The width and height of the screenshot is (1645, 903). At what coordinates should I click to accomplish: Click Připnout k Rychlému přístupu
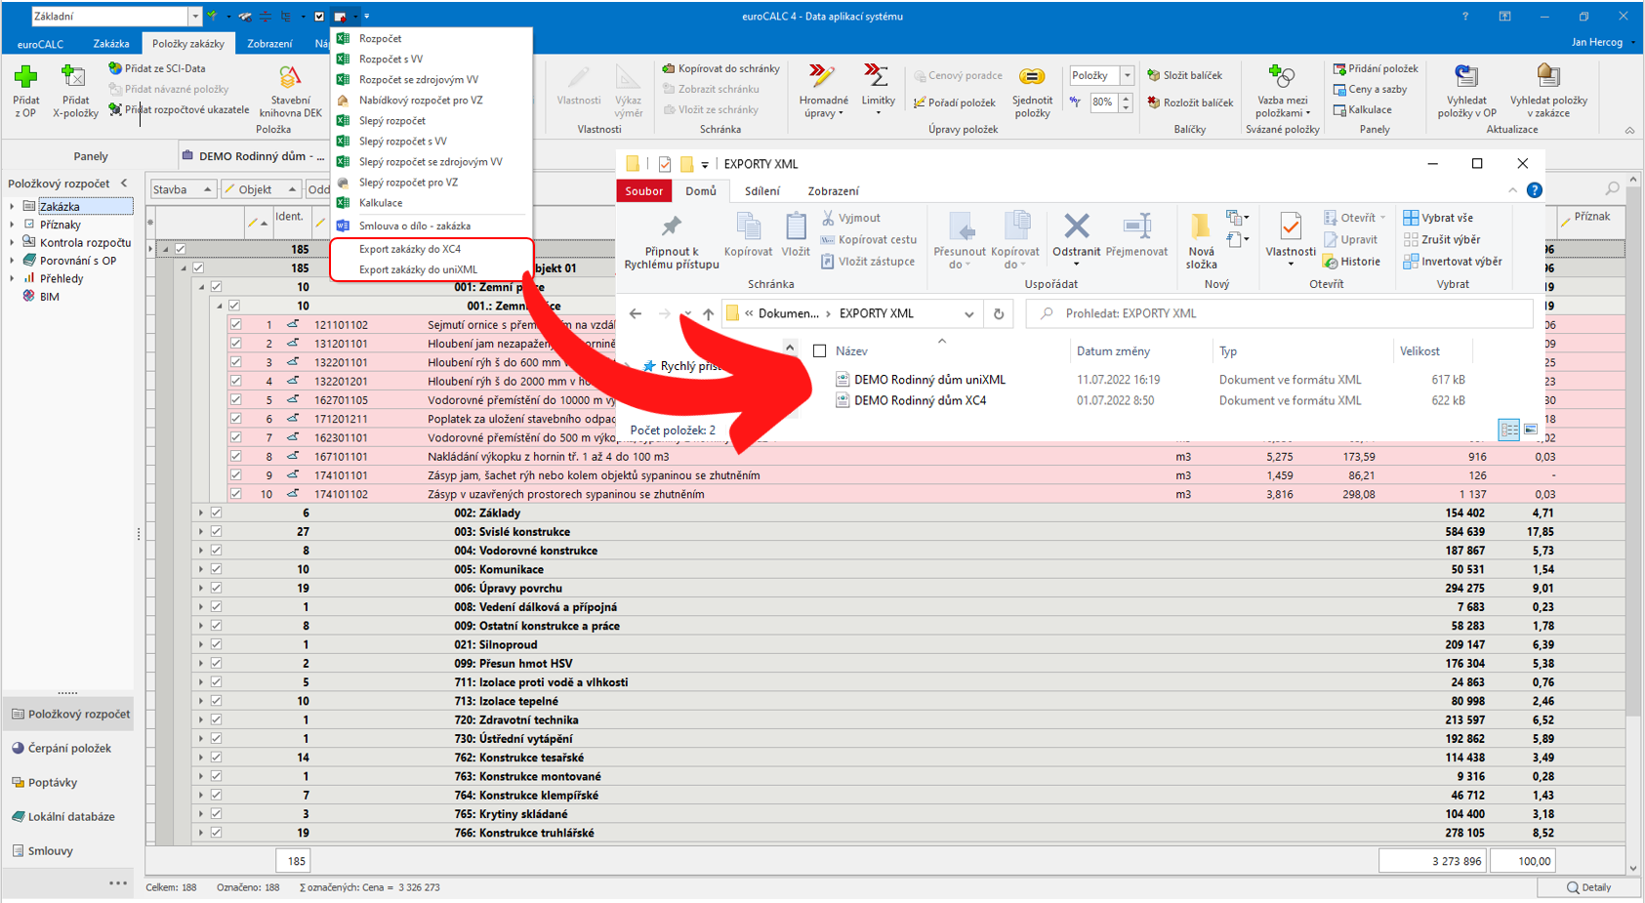(x=672, y=241)
